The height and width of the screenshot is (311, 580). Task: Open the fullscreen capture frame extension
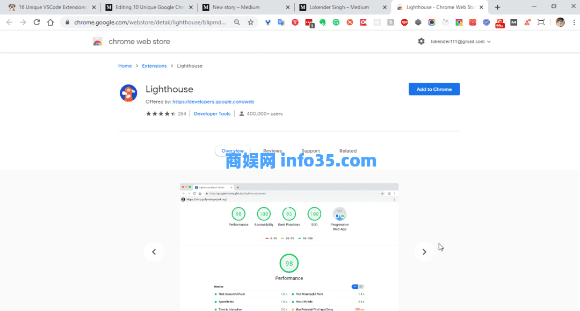coord(541,22)
